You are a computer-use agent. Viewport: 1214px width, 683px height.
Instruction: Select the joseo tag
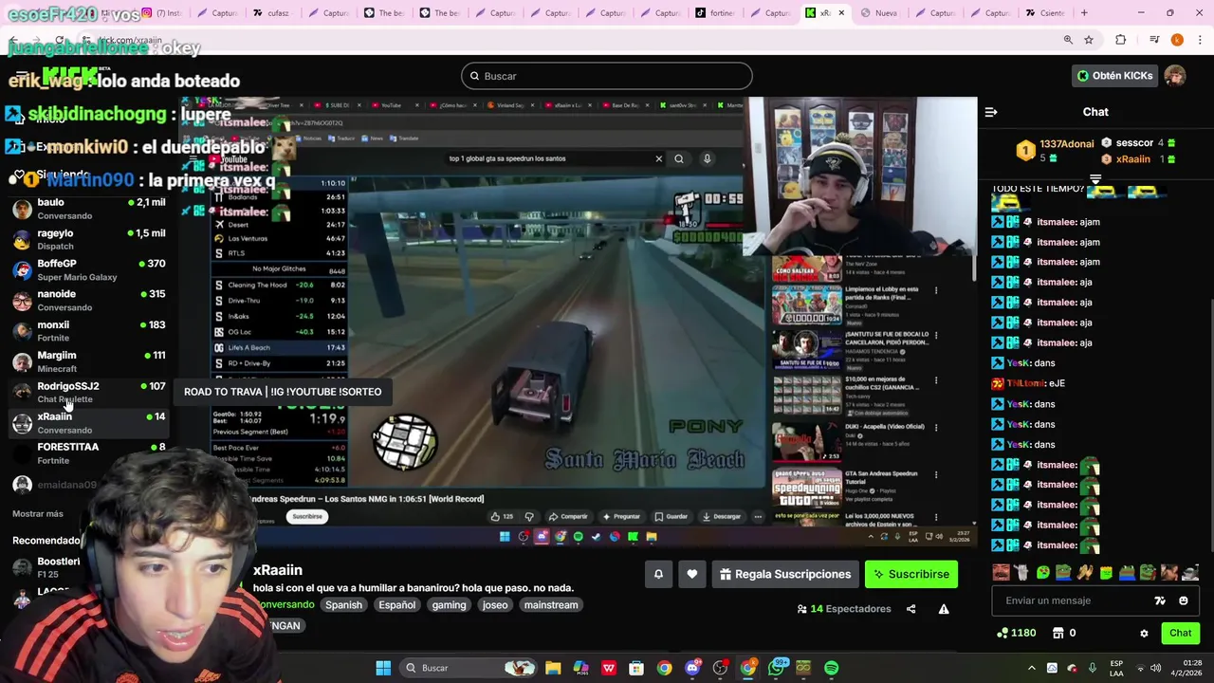[495, 605]
